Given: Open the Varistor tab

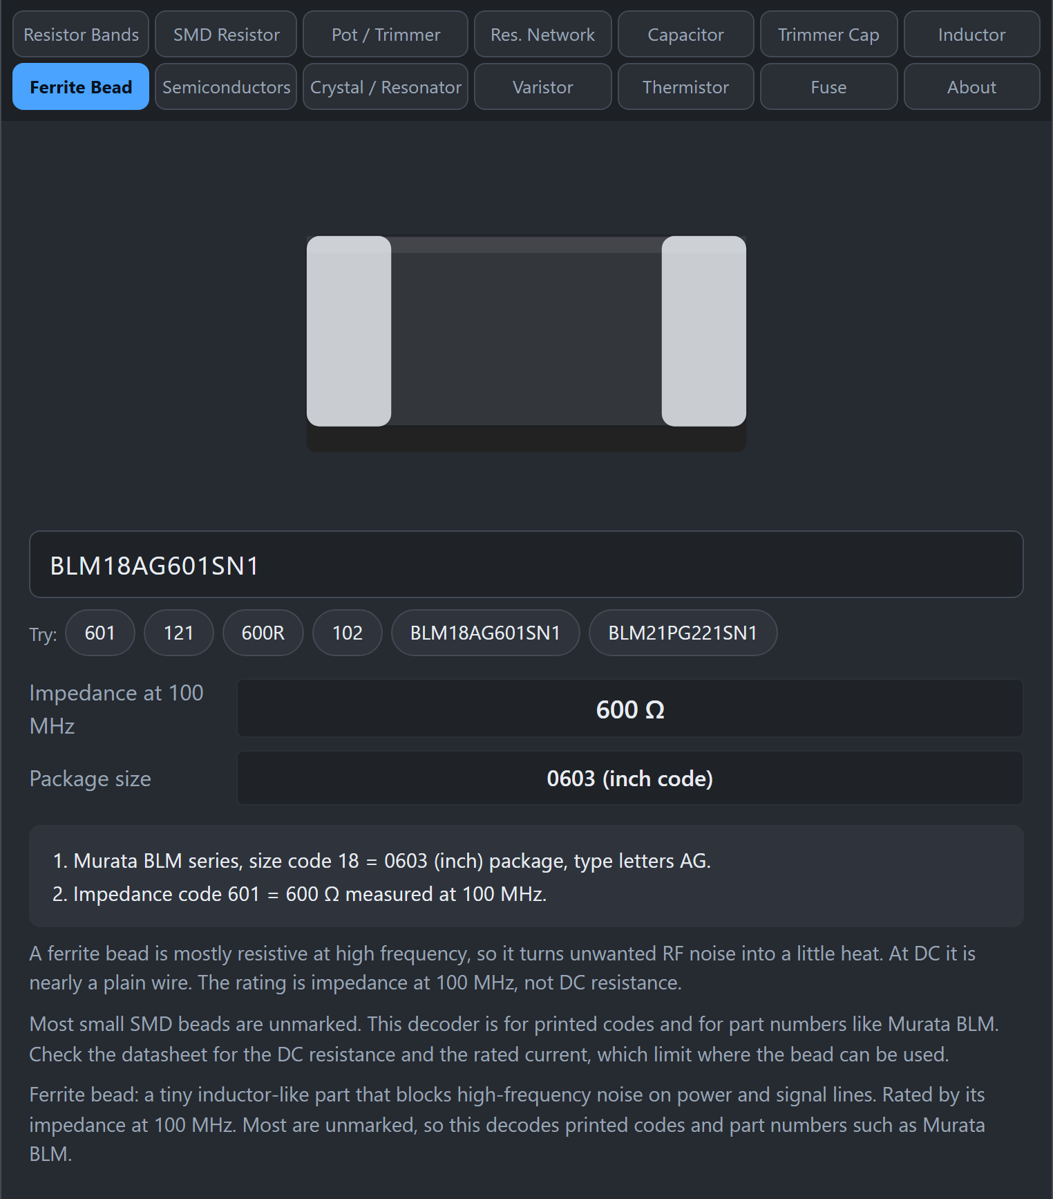Looking at the screenshot, I should point(543,86).
